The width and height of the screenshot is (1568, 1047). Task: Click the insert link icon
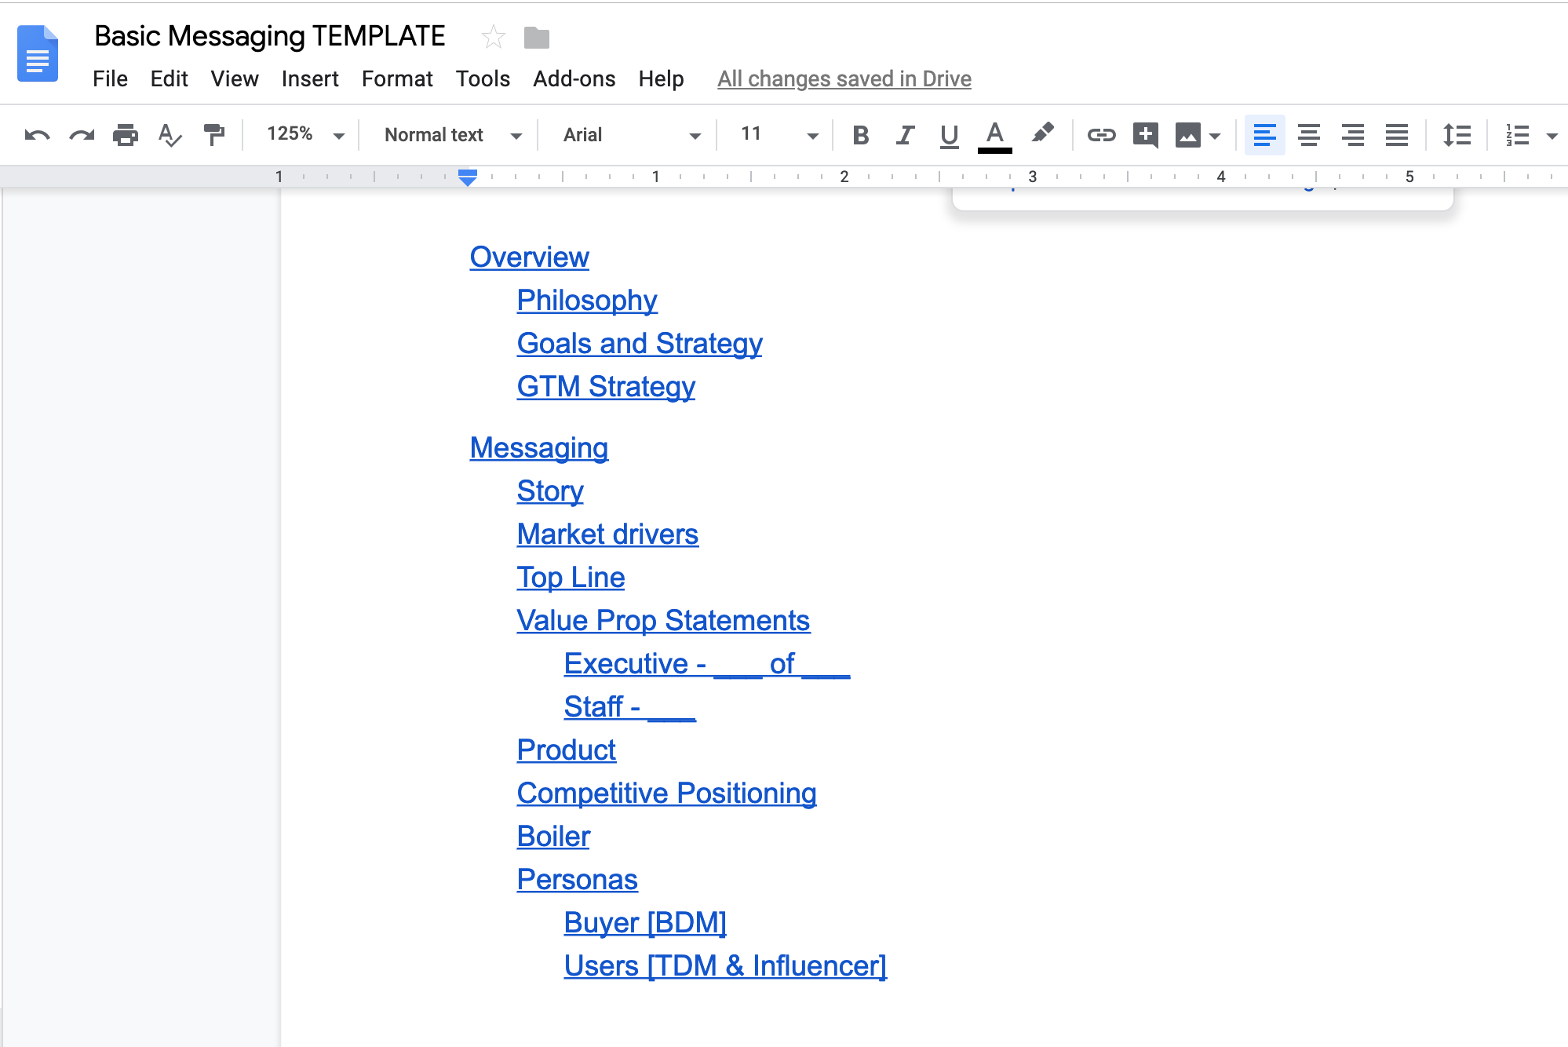(1101, 135)
